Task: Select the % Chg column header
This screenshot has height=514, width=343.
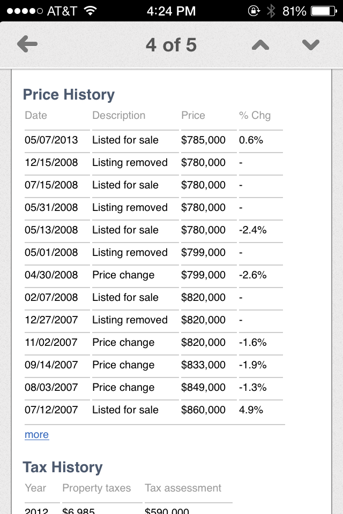Action: (255, 116)
